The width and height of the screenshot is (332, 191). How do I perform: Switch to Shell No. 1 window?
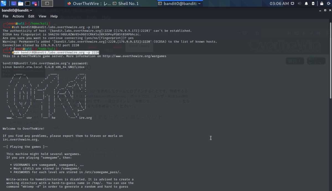(x=126, y=4)
